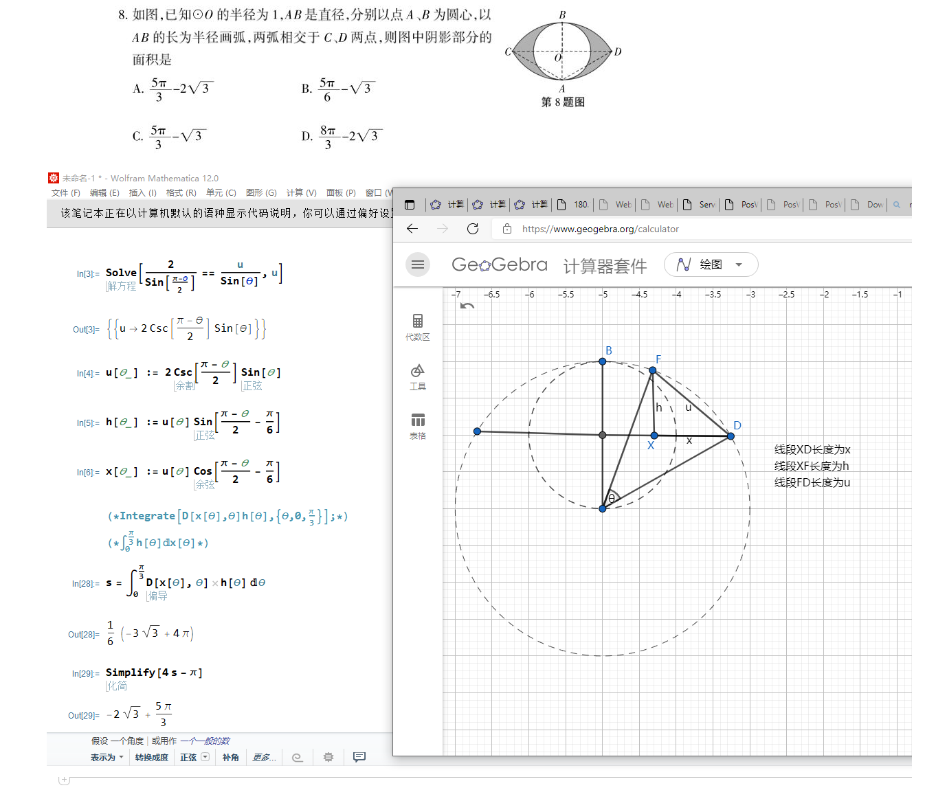Viewport: 925px width, 801px height.
Task: Open the GeoGebra hamburger main menu
Action: (x=417, y=264)
